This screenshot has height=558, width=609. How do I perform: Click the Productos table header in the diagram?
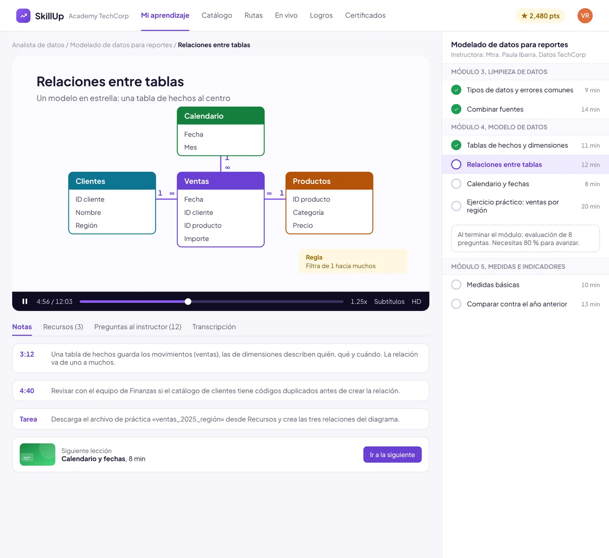pyautogui.click(x=329, y=181)
